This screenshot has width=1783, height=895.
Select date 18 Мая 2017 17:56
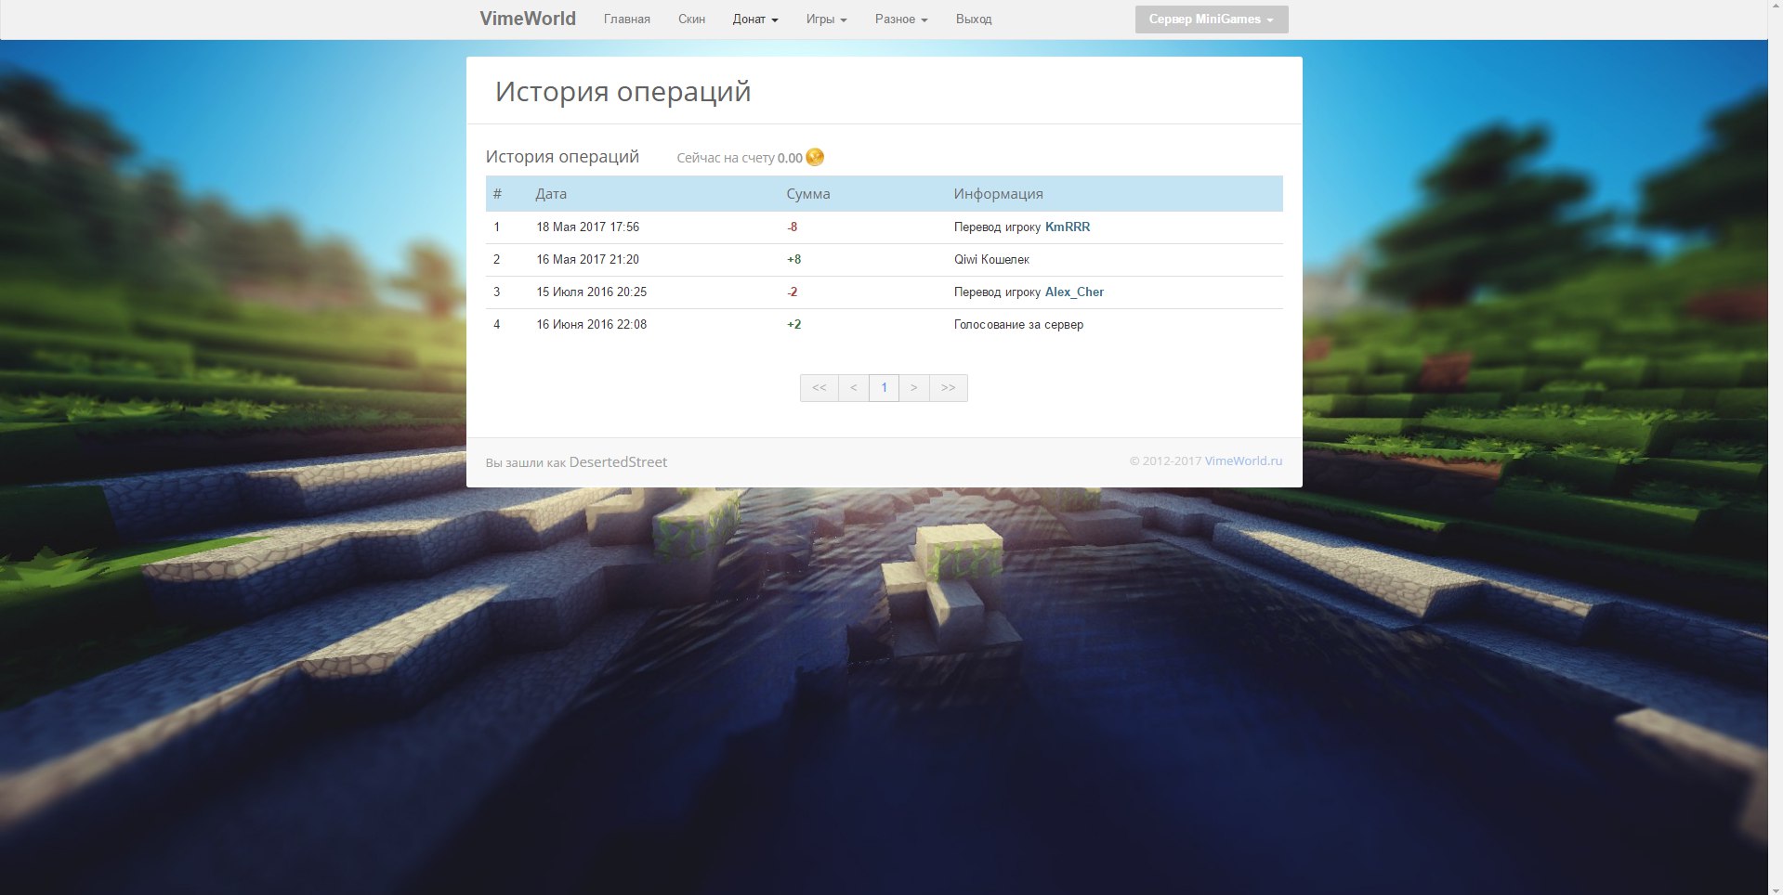click(x=587, y=227)
